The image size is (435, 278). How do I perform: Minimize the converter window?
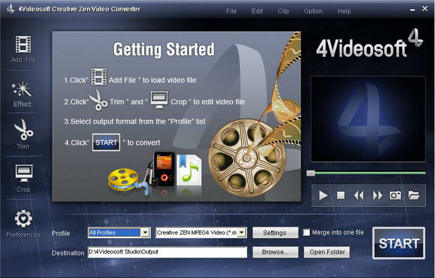(413, 10)
